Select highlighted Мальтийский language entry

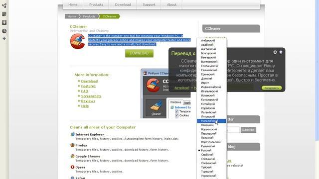[x=211, y=121]
